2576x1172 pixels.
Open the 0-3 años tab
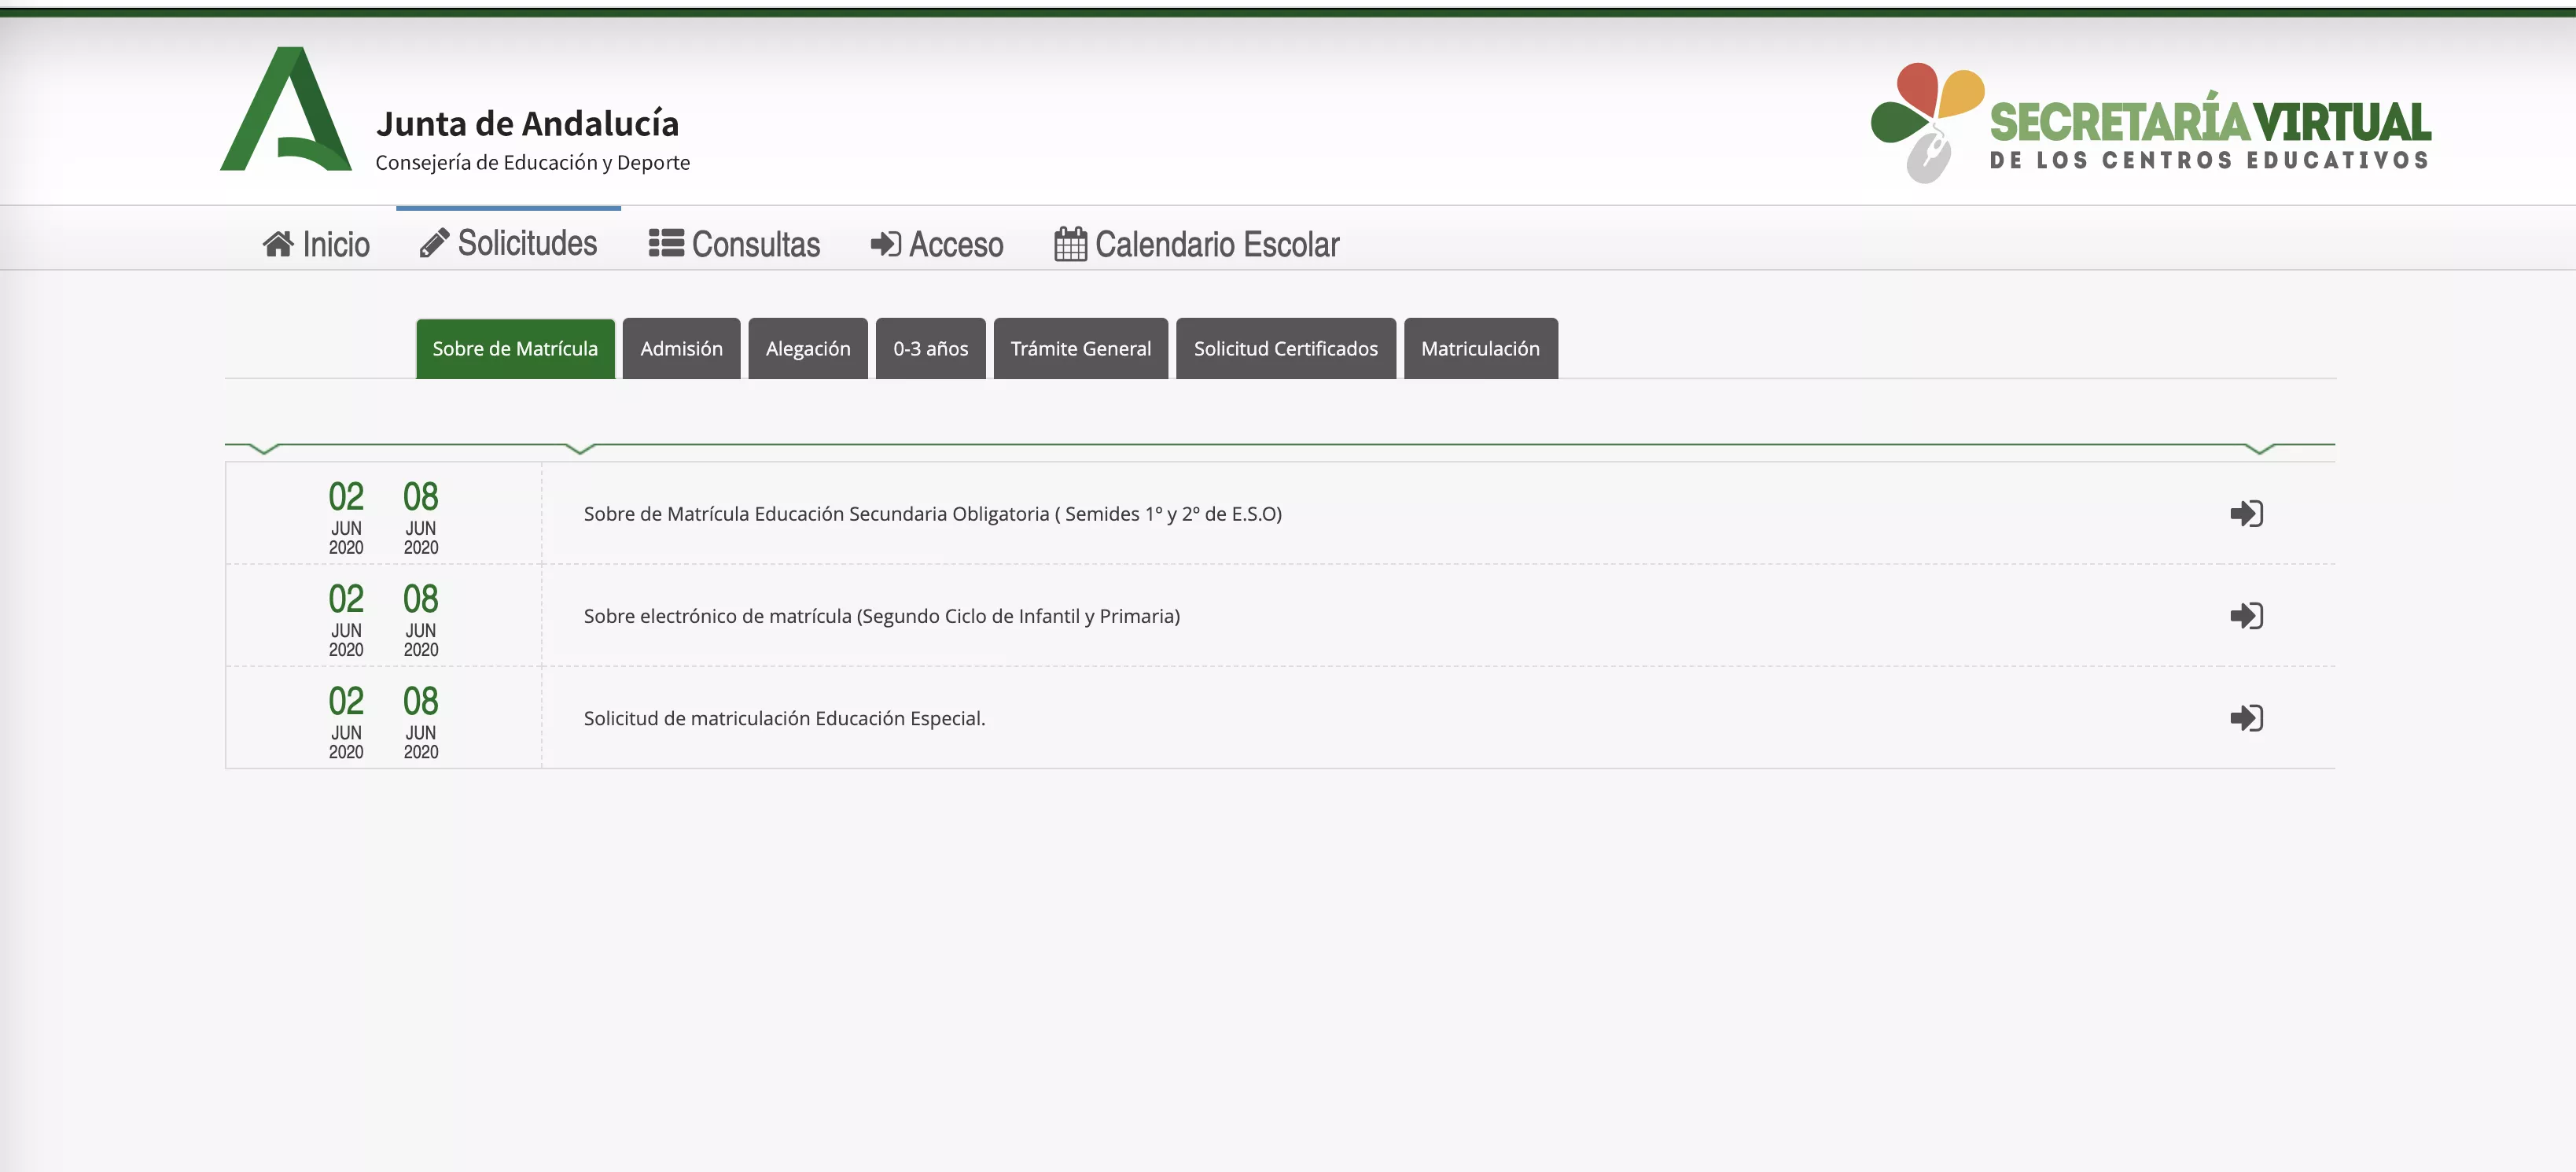coord(930,349)
